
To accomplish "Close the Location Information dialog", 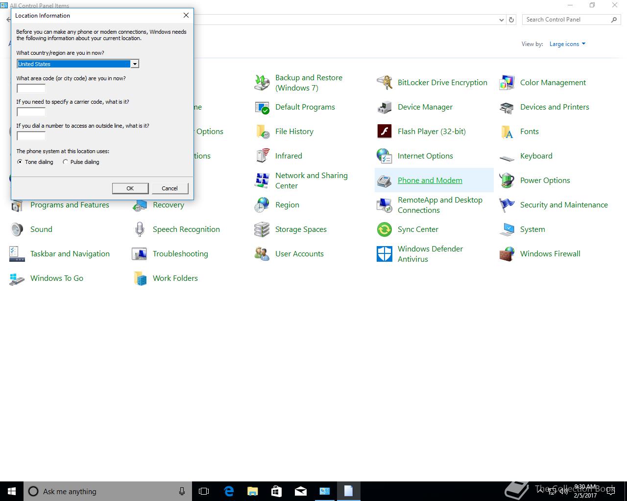I will click(186, 15).
